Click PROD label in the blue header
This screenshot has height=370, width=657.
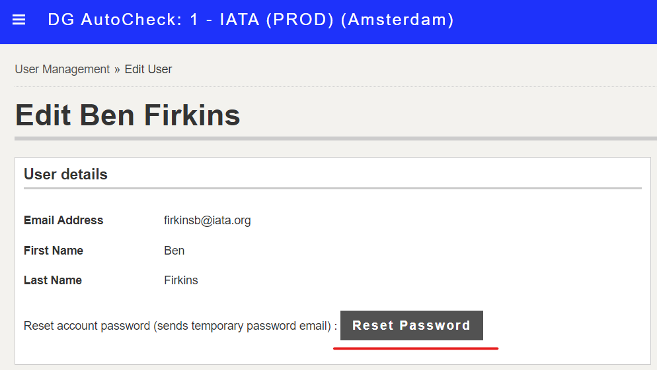coord(300,20)
